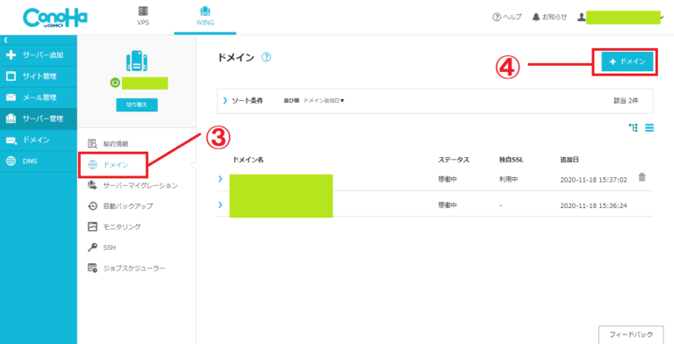Screen dimensions: 674x344
Task: Open the ヘルプ help link
Action: click(507, 18)
